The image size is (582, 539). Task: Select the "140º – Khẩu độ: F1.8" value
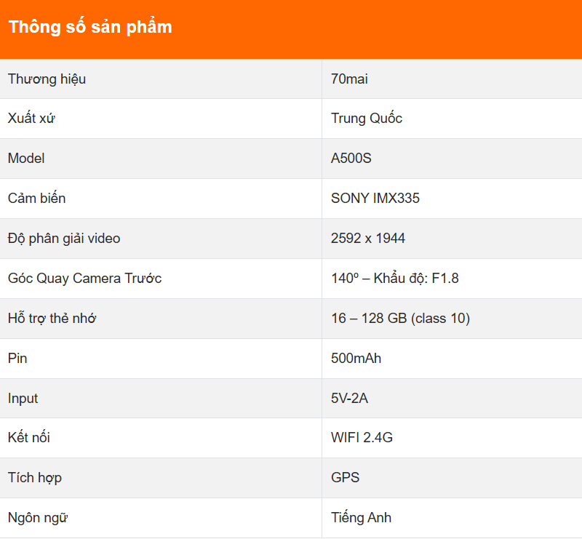coord(394,279)
